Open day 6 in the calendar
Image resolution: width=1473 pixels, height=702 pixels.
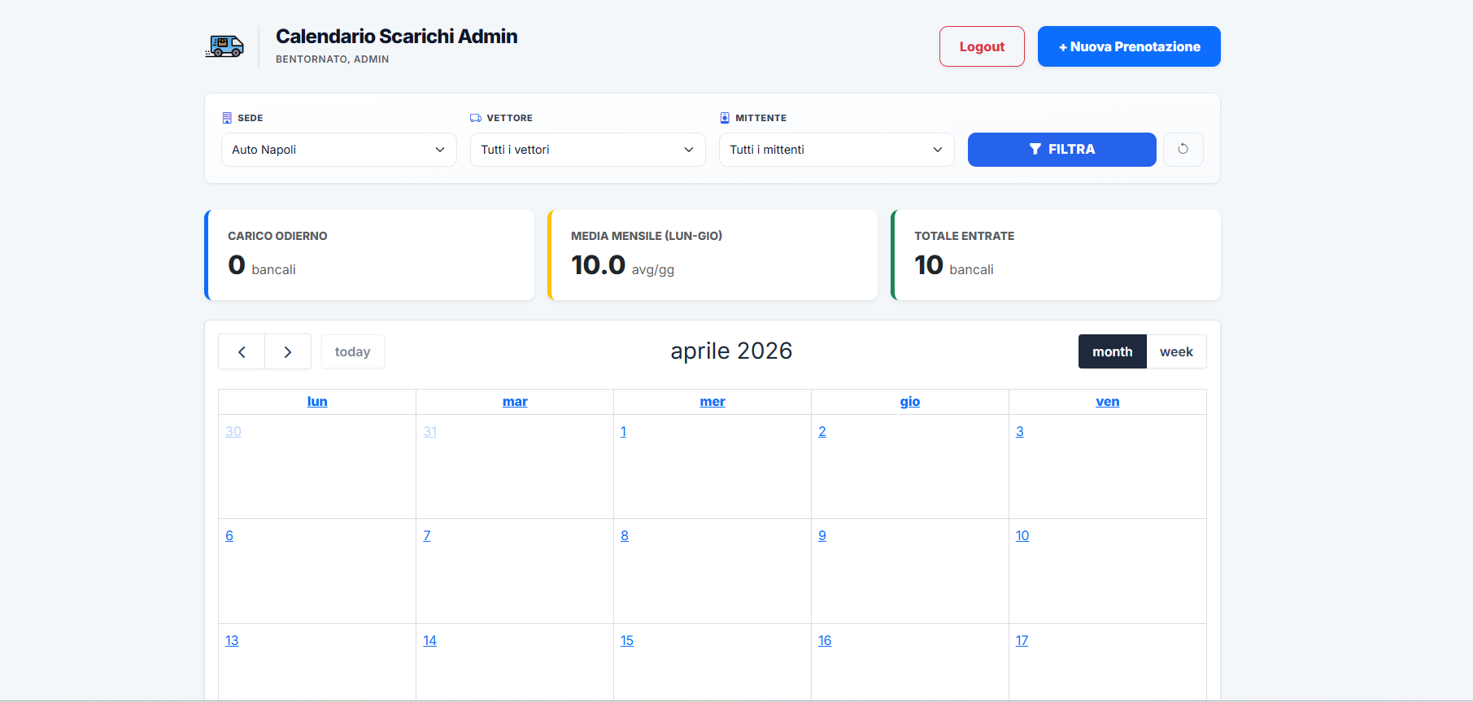(x=229, y=536)
